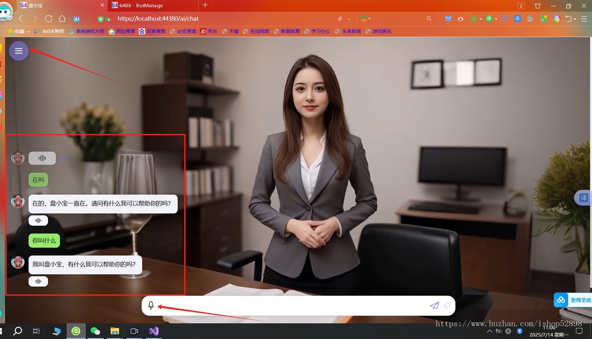Click the tab counter box showing 2

point(521,6)
